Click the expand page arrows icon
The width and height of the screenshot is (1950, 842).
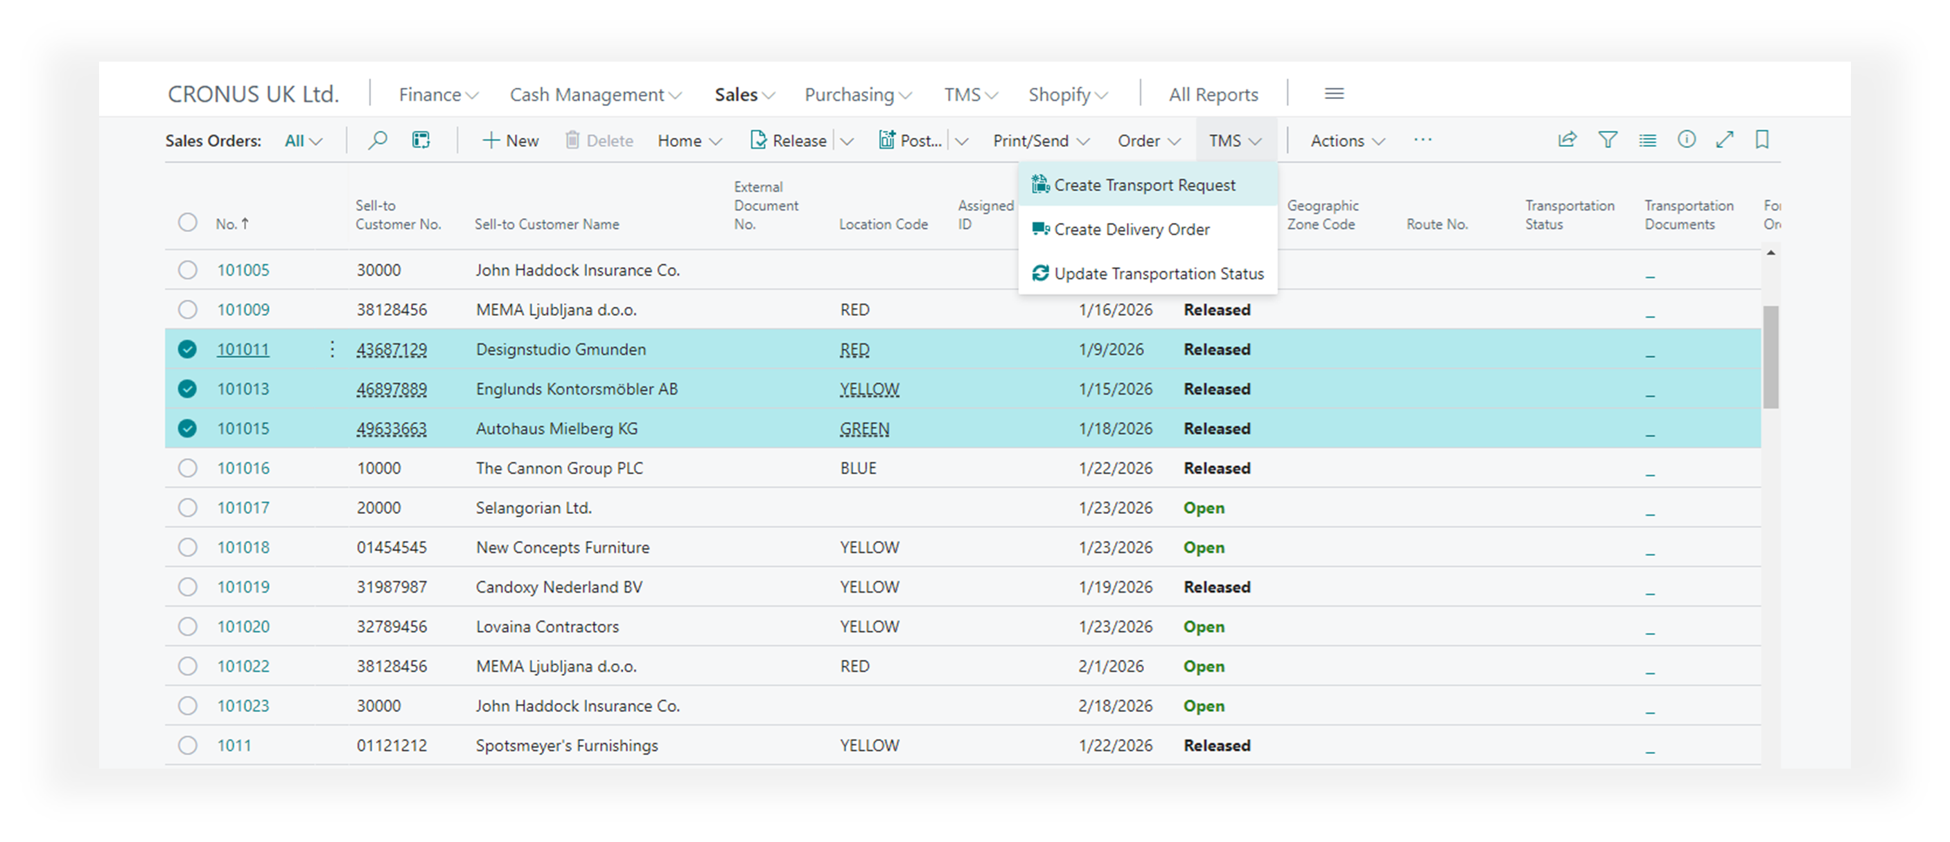pyautogui.click(x=1725, y=140)
